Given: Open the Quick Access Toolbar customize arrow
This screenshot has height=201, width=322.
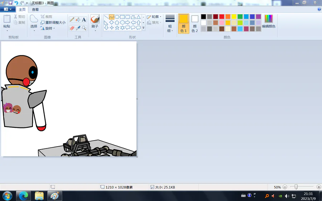Looking at the screenshot, I should point(27,3).
